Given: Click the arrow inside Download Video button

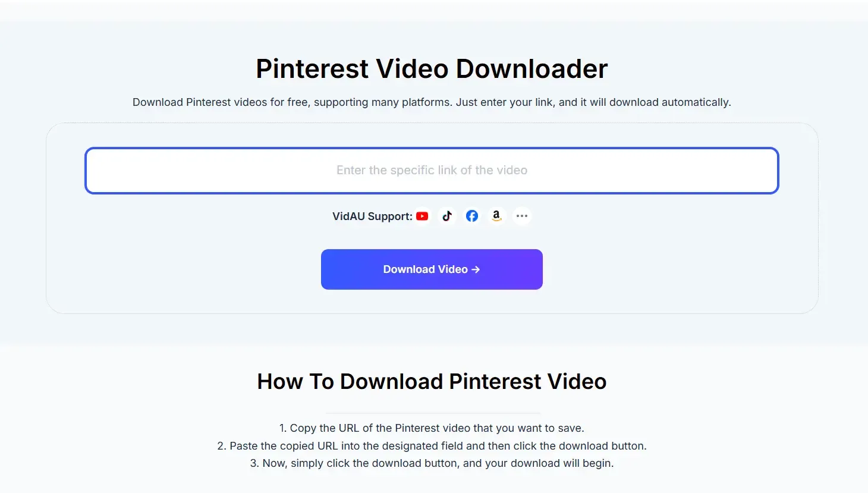Looking at the screenshot, I should (476, 269).
